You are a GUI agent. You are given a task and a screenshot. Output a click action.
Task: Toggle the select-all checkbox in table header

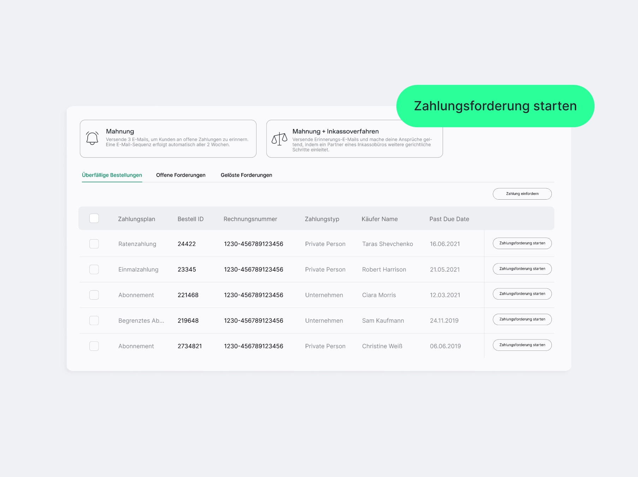(x=94, y=218)
